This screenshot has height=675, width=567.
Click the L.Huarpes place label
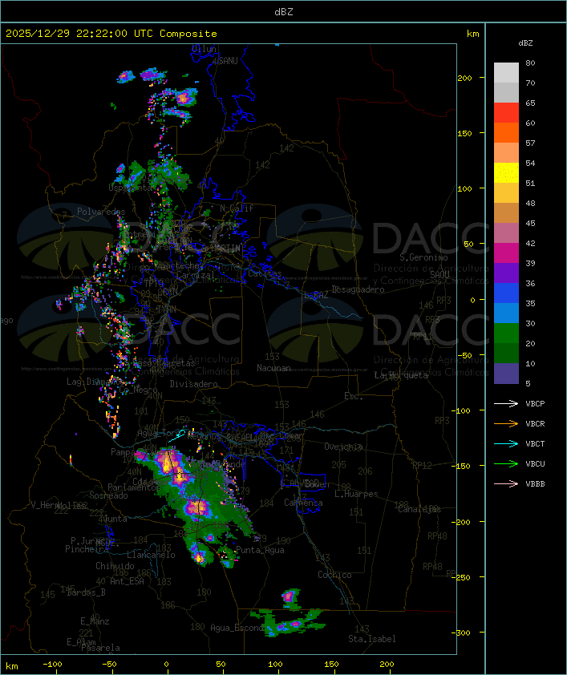356,494
